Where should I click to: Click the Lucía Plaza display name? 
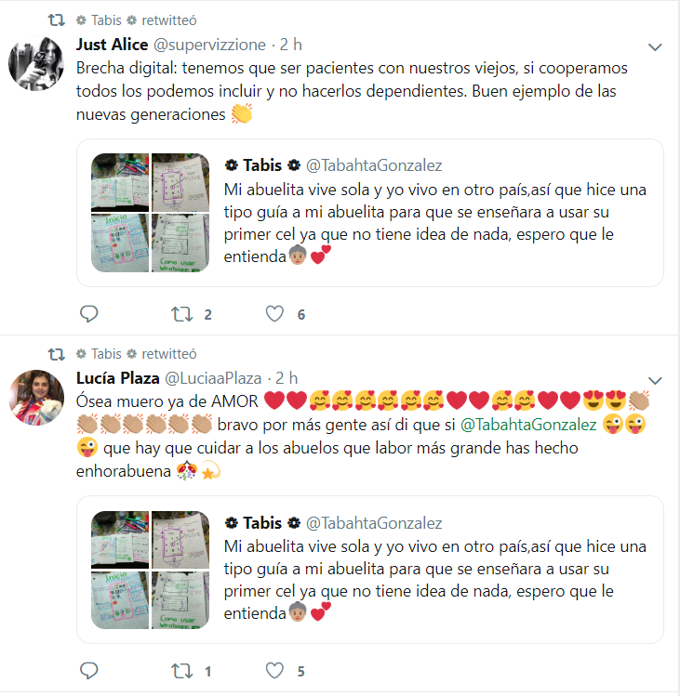click(x=118, y=378)
